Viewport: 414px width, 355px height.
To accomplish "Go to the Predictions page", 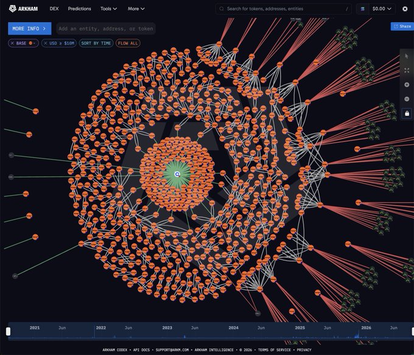I will coord(80,9).
